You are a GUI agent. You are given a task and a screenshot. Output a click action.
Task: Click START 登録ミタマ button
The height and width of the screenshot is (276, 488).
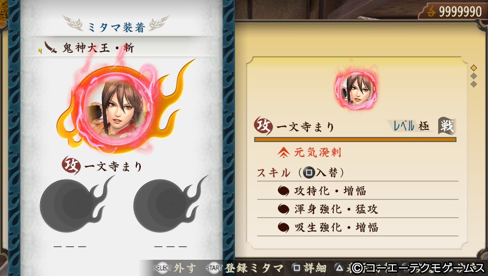pyautogui.click(x=245, y=268)
